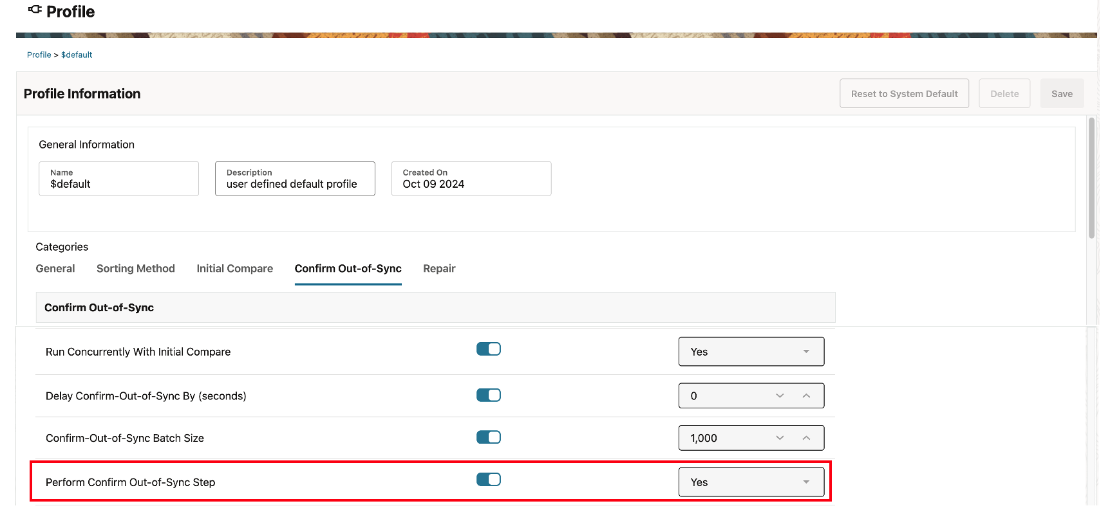Click the Profile breadcrumb link

click(x=39, y=55)
